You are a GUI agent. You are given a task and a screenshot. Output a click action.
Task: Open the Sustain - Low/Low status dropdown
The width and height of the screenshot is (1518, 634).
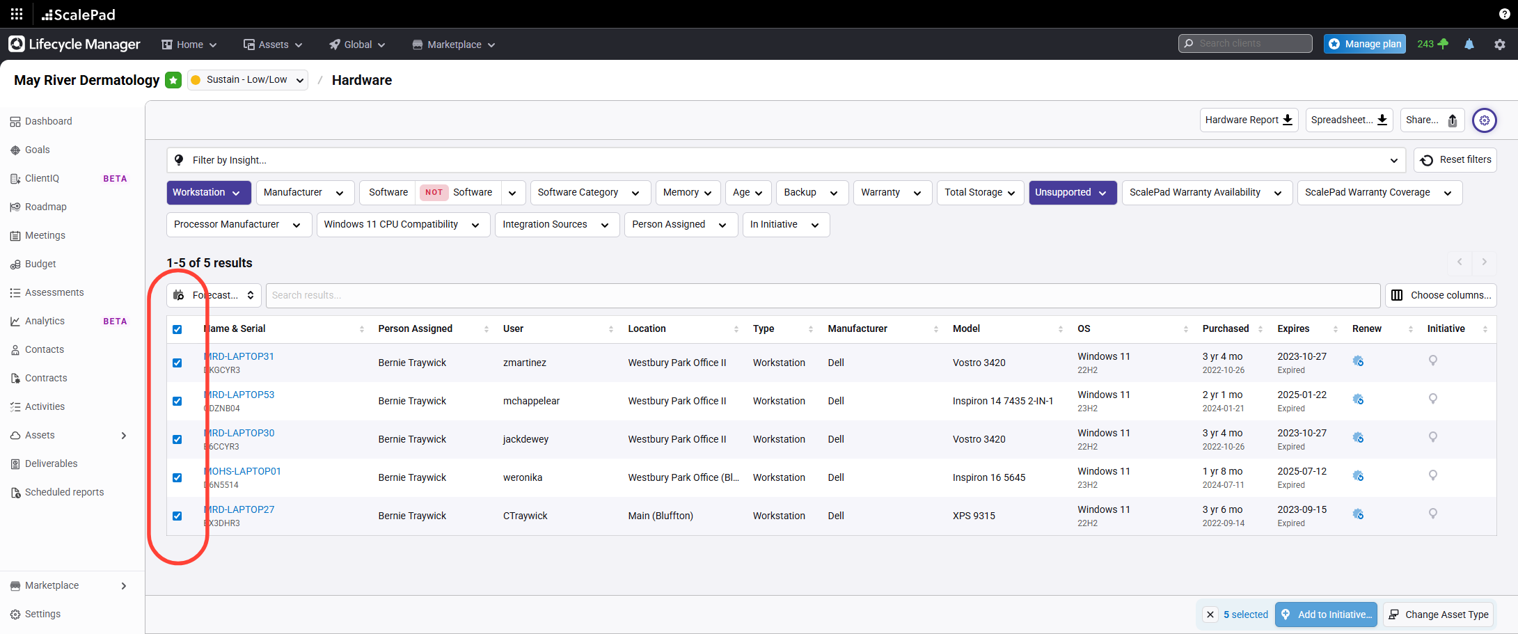(x=248, y=80)
